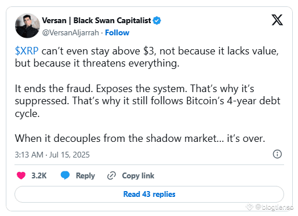
Task: Open the Read 43 replies button
Action: pos(149,194)
